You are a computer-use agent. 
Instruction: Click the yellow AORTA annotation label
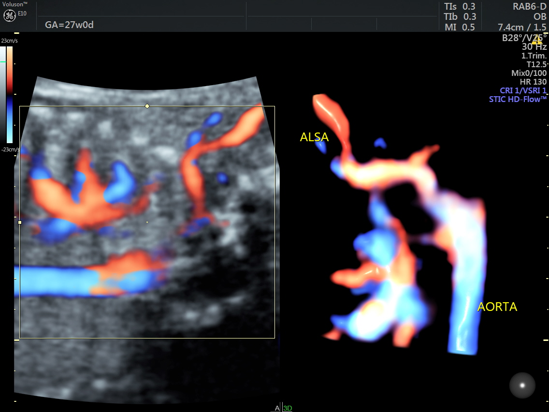coord(497,307)
